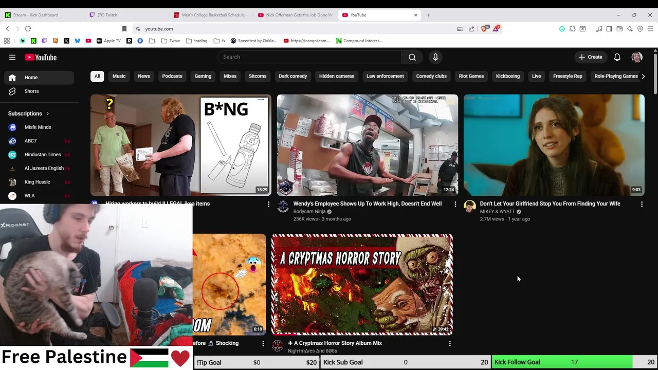Select the Music filter chip
The height and width of the screenshot is (370, 658).
point(119,76)
